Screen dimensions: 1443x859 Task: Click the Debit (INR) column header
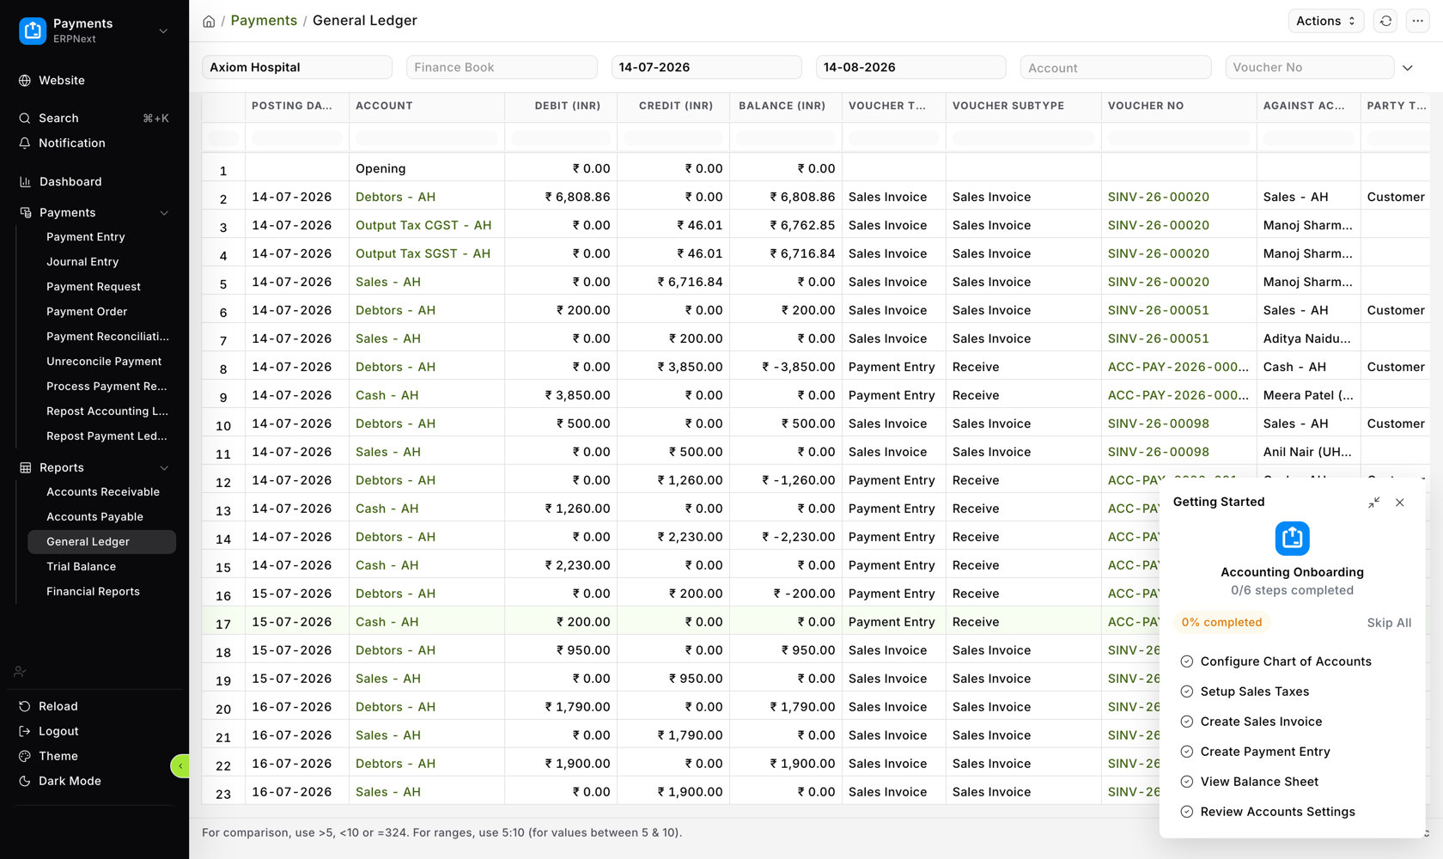(x=561, y=106)
